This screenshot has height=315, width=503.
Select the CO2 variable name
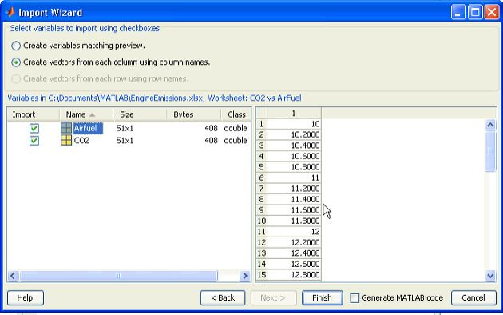click(x=81, y=141)
